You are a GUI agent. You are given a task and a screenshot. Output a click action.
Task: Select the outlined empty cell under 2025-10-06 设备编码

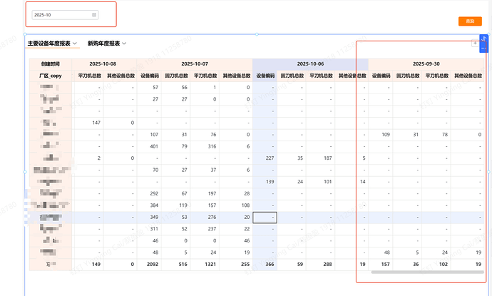point(263,218)
